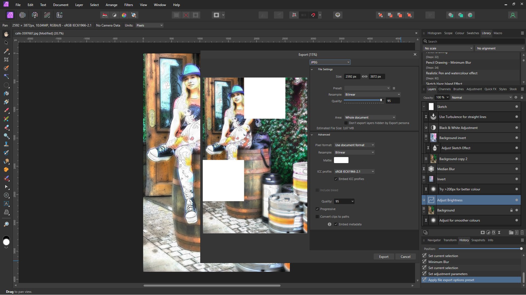Viewport: 526px width, 295px height.
Task: Add a mask layer in Layers panel
Action: (x=483, y=232)
